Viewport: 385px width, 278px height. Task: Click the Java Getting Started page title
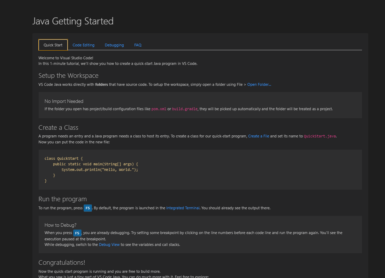[x=73, y=21]
